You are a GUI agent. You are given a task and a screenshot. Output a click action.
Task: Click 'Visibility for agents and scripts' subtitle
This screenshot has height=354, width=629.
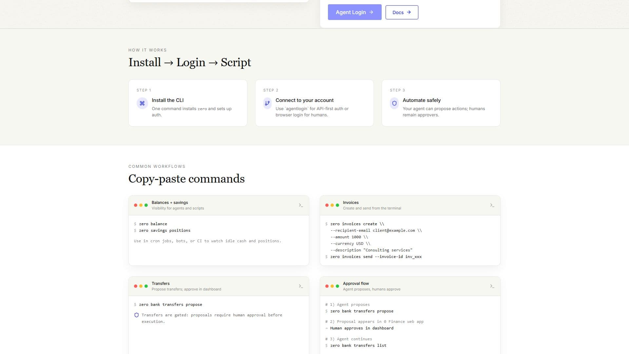point(178,208)
